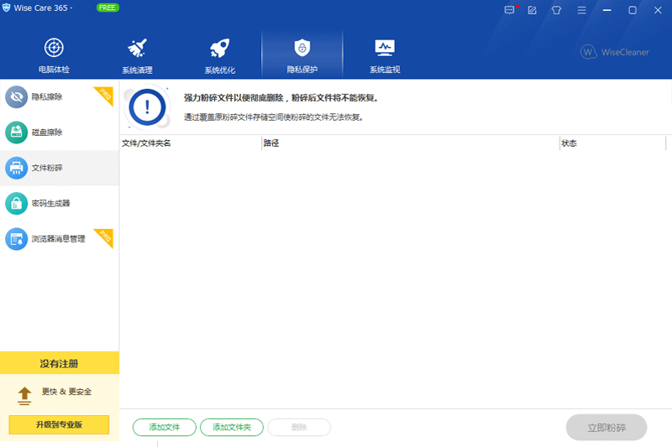Open the 密码生成器 password generator
Image resolution: width=672 pixels, height=447 pixels.
(50, 203)
